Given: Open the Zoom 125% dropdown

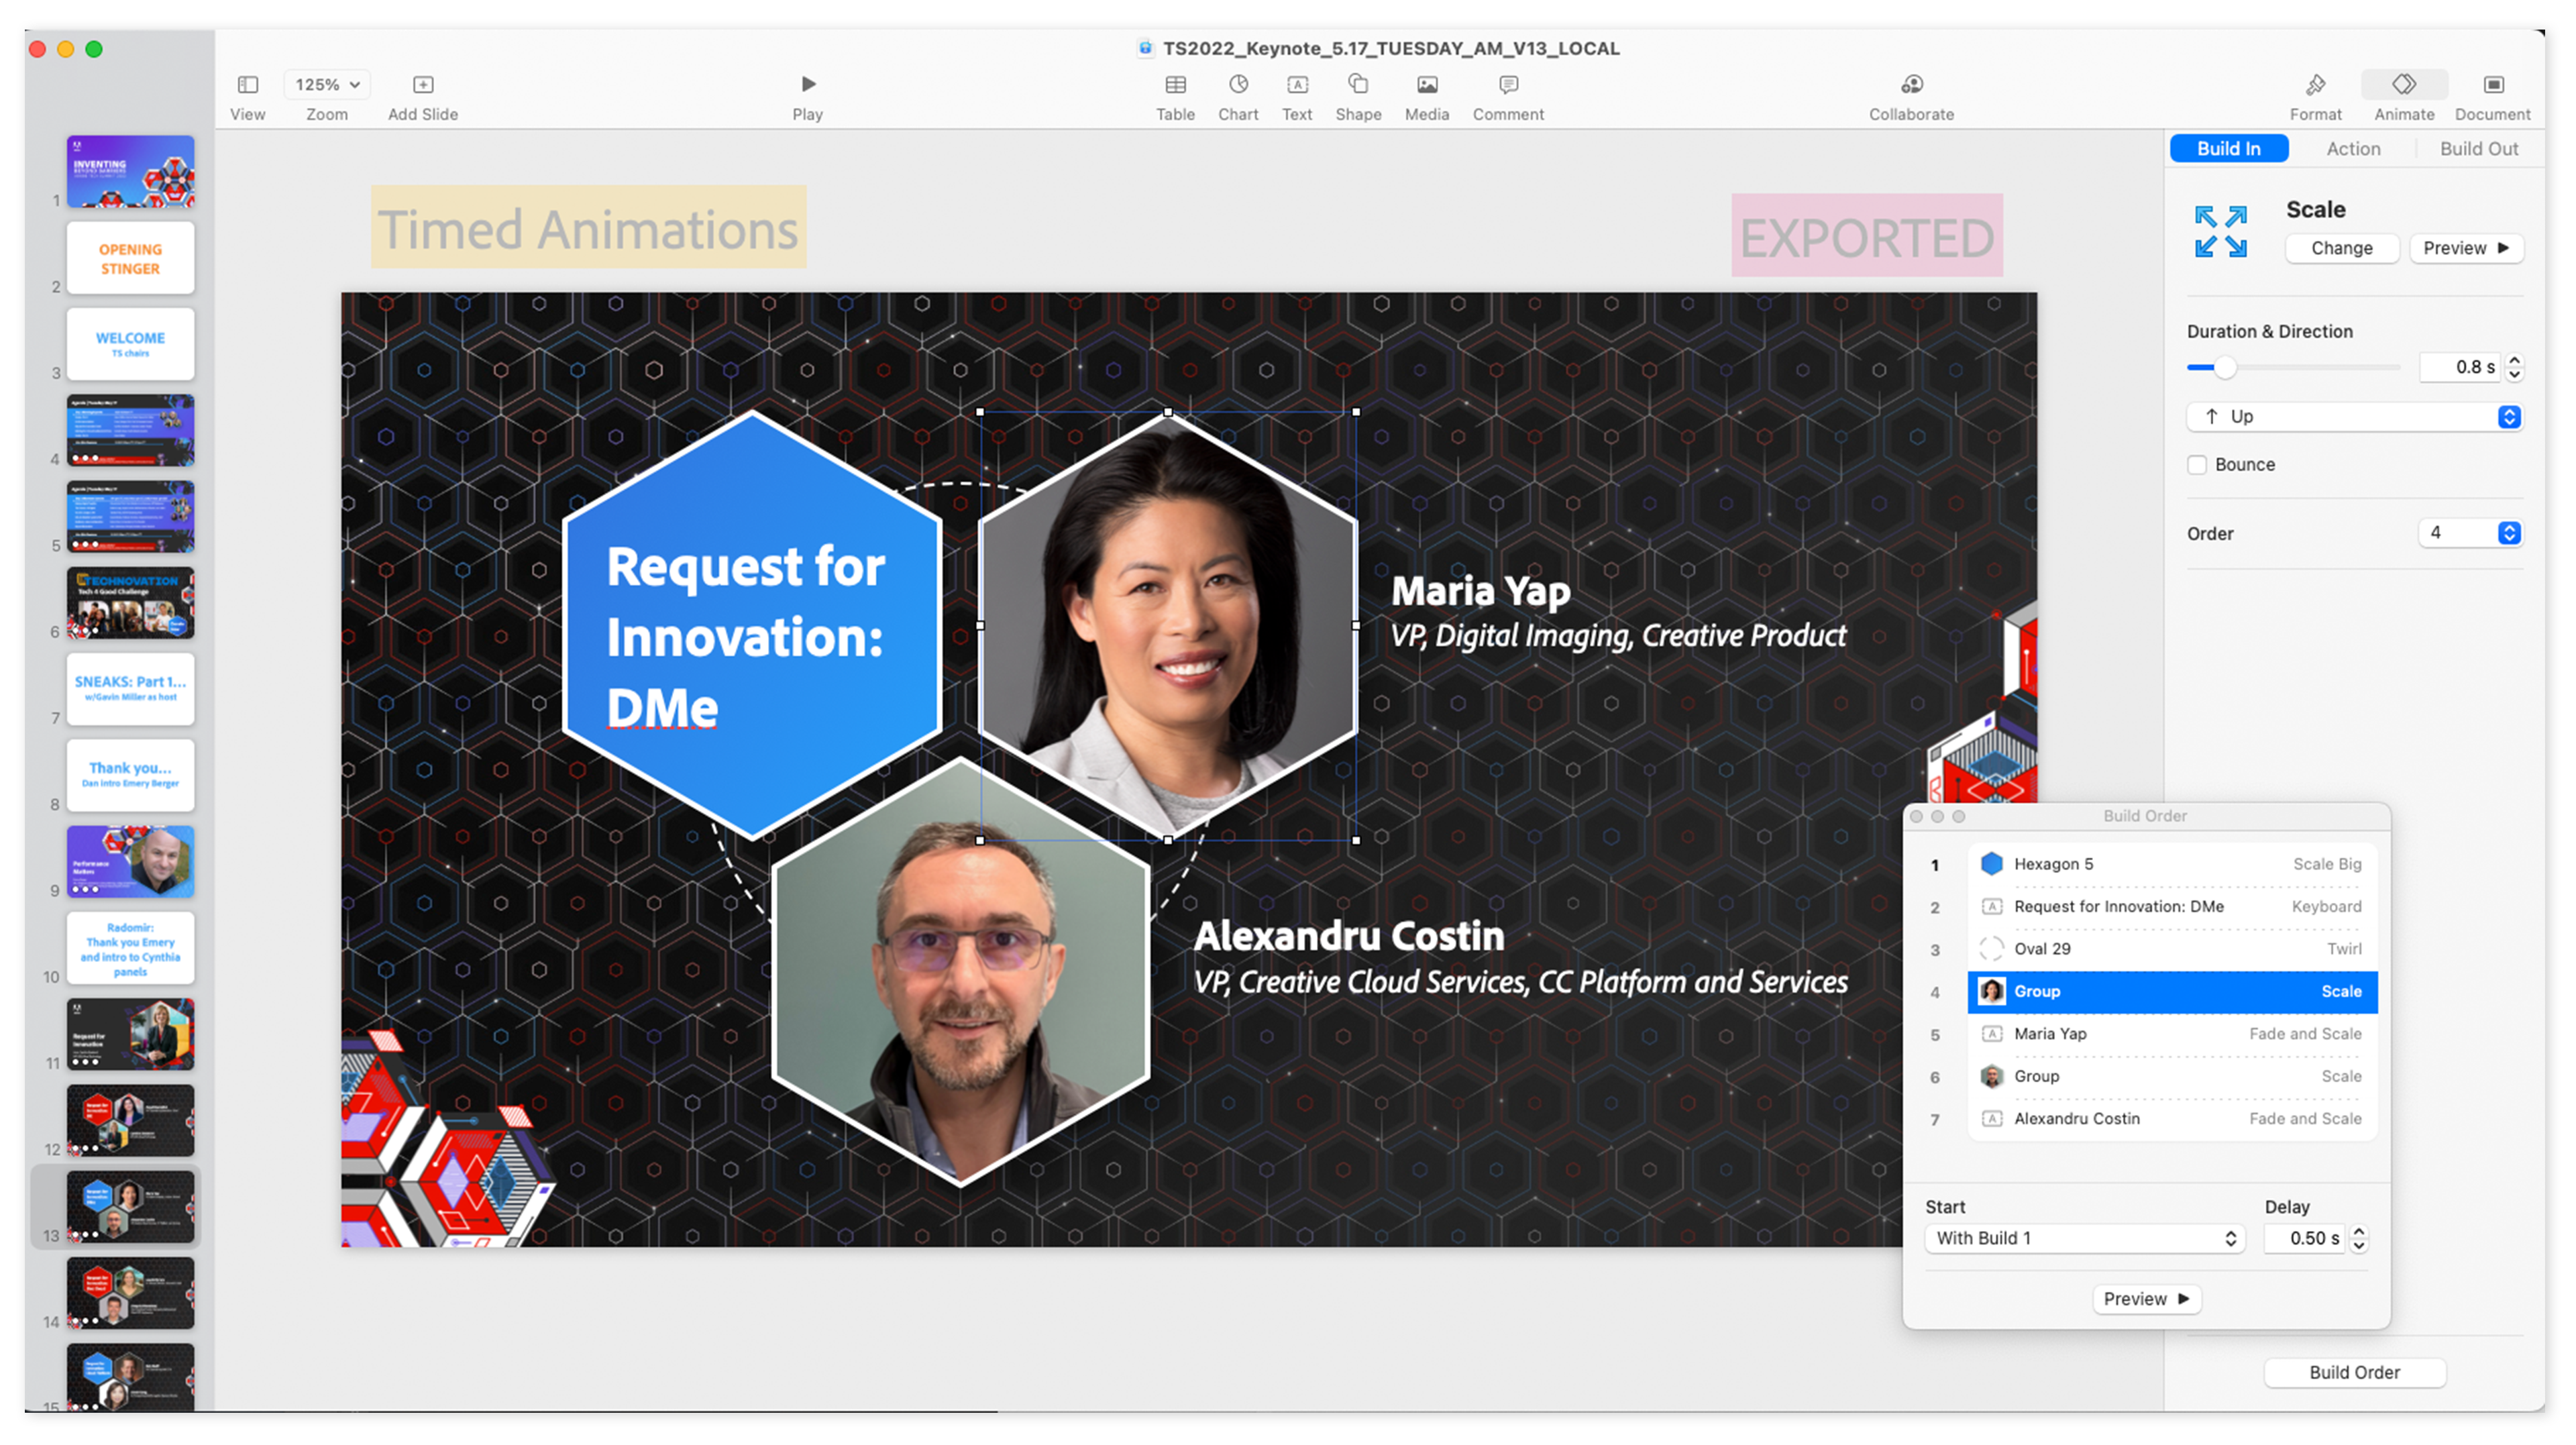Looking at the screenshot, I should tap(327, 85).
